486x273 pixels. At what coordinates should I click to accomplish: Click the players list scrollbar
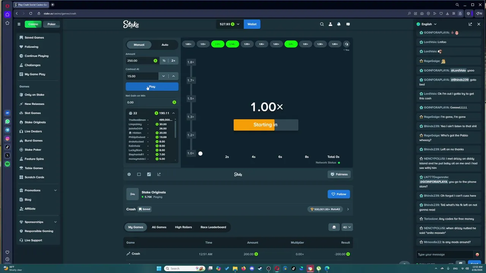pos(175,129)
